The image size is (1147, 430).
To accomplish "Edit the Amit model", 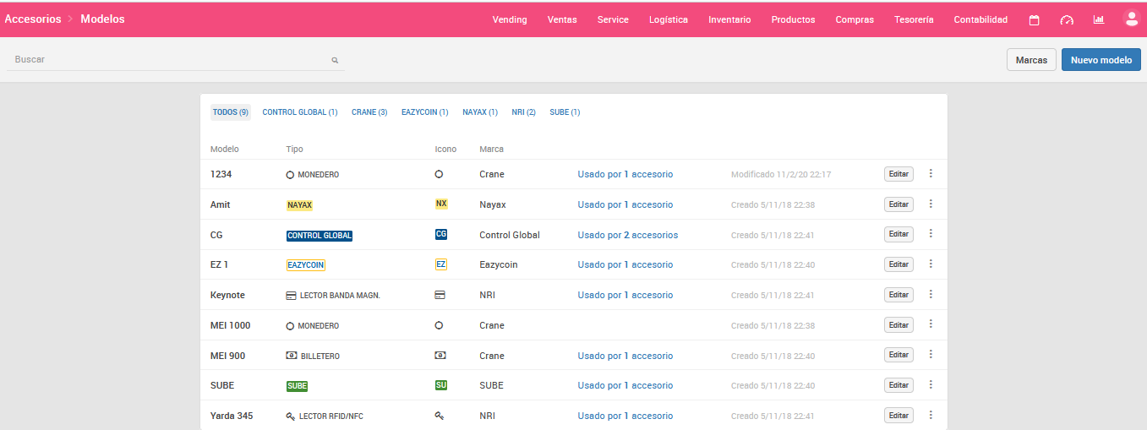I will pos(898,204).
